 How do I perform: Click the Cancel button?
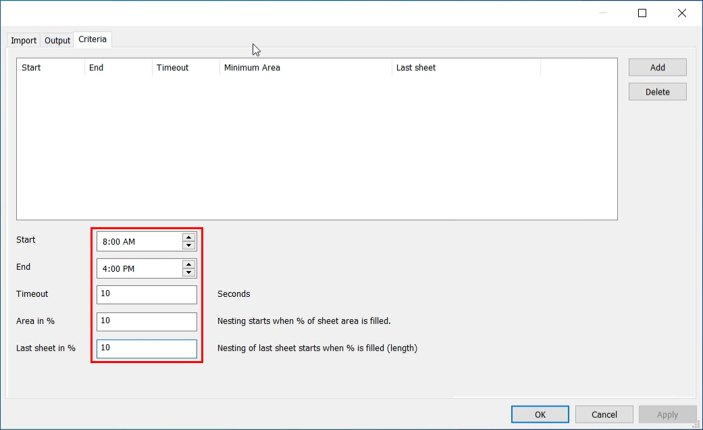click(x=604, y=414)
